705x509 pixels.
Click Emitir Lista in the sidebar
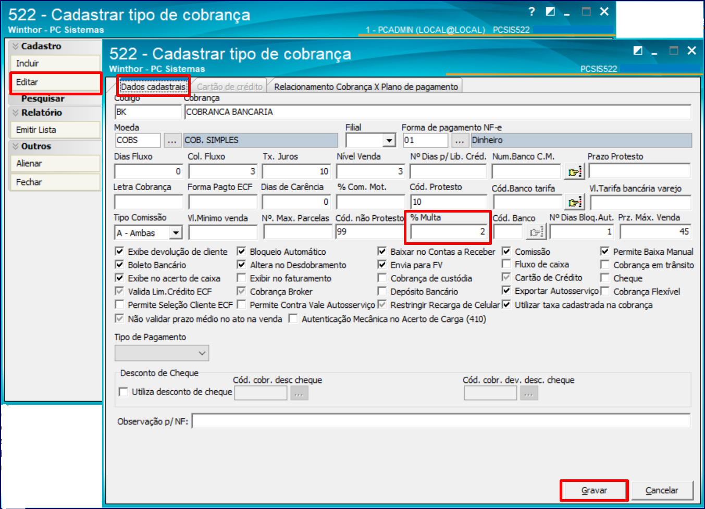[55, 130]
